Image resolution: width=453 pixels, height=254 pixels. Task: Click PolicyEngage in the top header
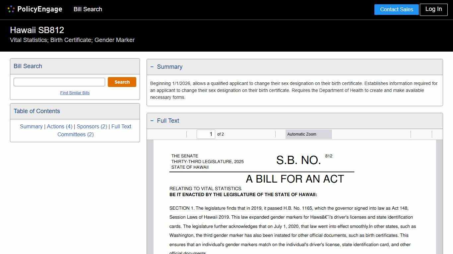(x=40, y=9)
